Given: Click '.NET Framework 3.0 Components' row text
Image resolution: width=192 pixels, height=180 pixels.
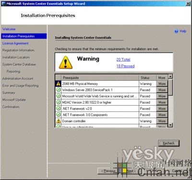Looking at the screenshot, I should pos(85,115).
